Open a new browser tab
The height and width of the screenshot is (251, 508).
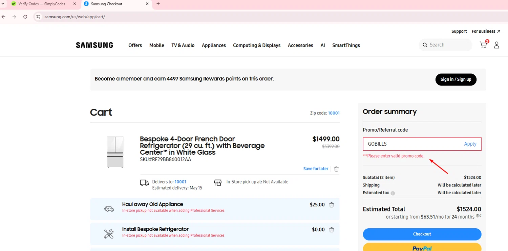158,4
